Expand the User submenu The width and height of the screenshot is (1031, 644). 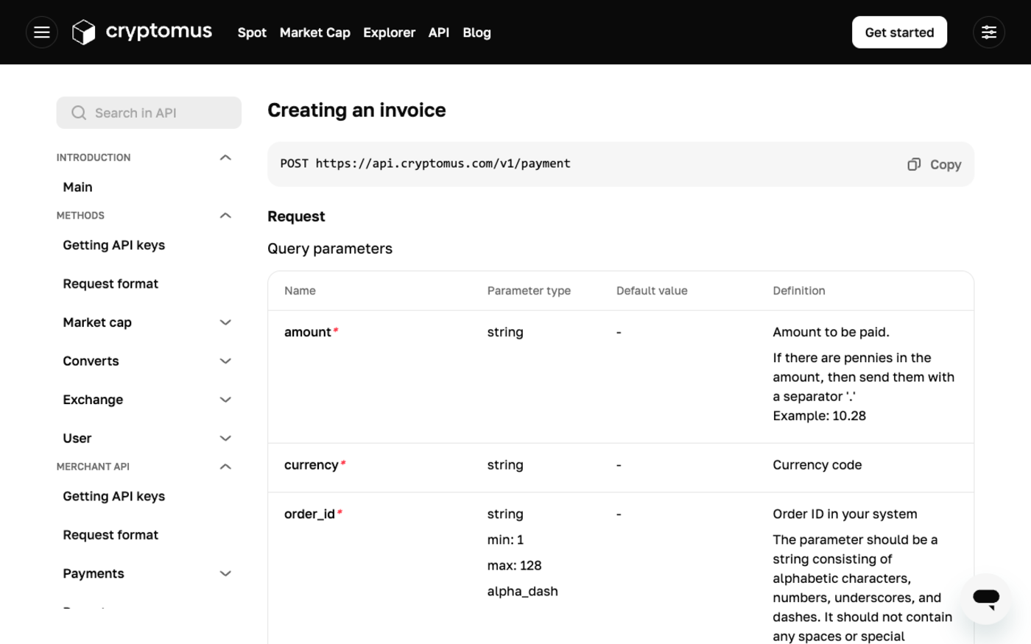click(x=225, y=439)
